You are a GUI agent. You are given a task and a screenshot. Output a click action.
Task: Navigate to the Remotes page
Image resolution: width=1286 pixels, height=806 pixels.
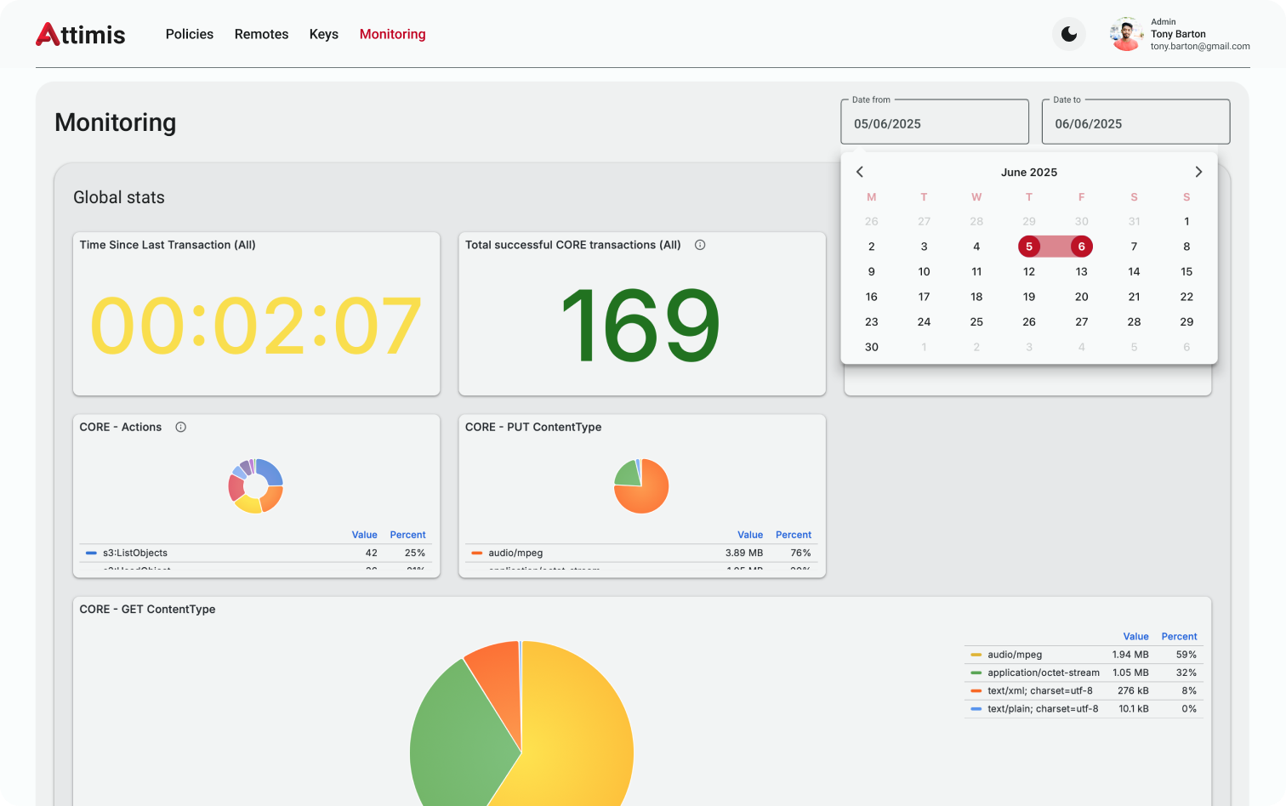click(x=261, y=34)
